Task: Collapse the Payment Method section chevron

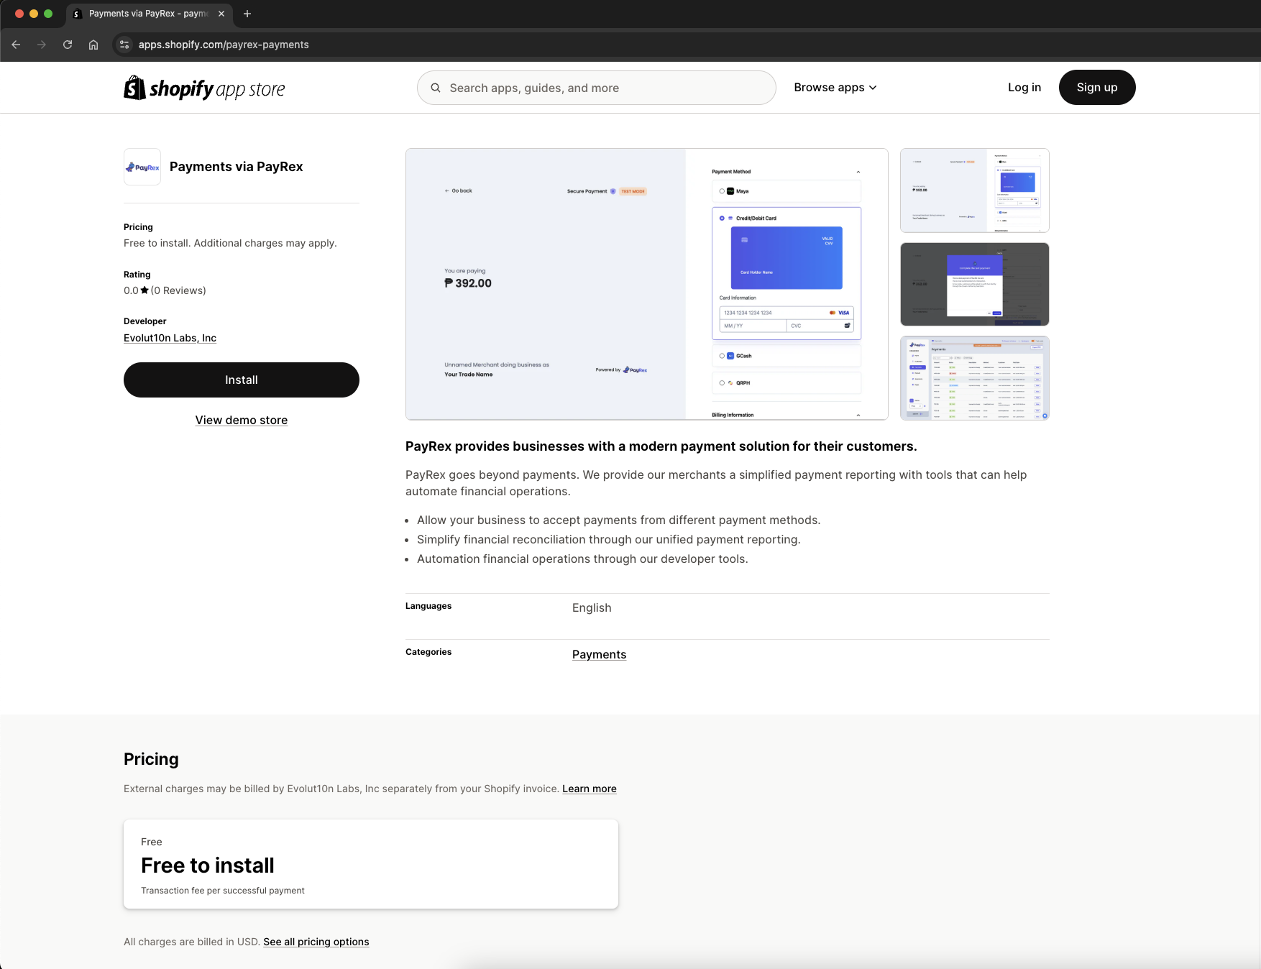Action: pyautogui.click(x=858, y=172)
